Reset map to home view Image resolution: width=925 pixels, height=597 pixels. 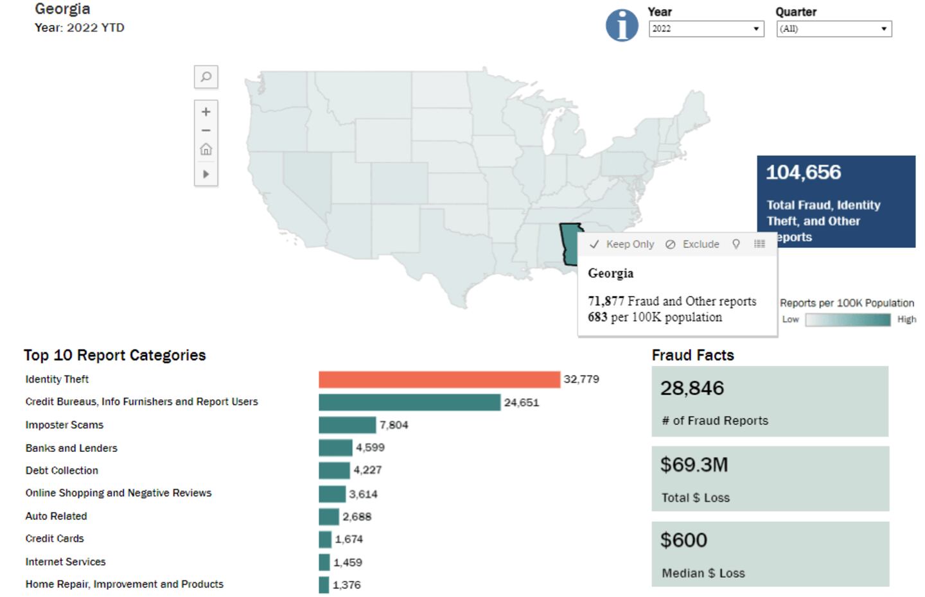click(206, 150)
